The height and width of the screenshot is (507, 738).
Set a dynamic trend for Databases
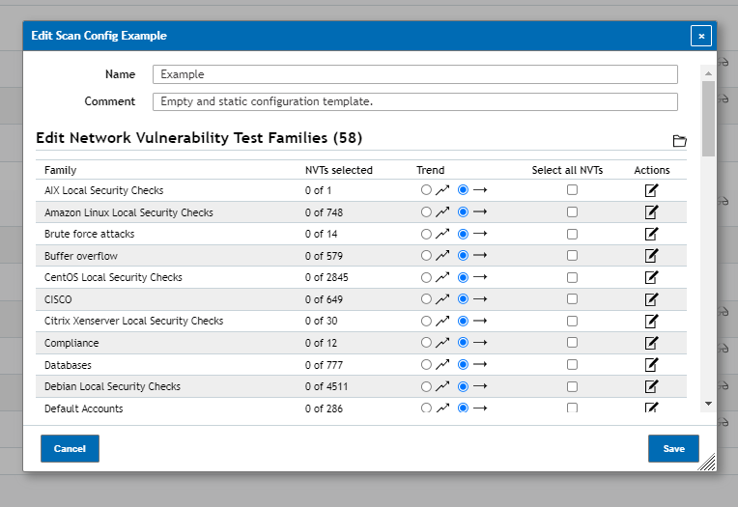426,364
